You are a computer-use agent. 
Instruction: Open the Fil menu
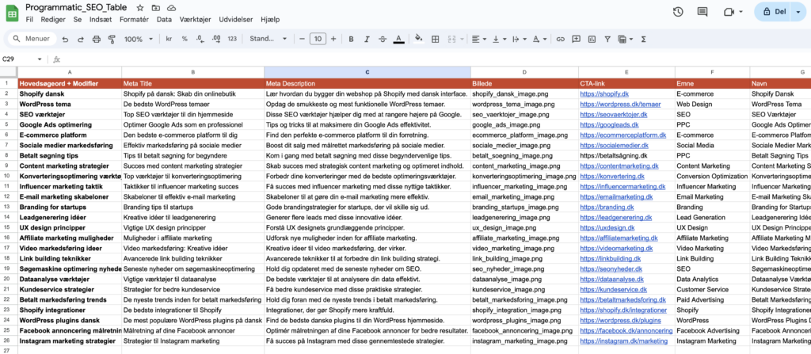[29, 20]
